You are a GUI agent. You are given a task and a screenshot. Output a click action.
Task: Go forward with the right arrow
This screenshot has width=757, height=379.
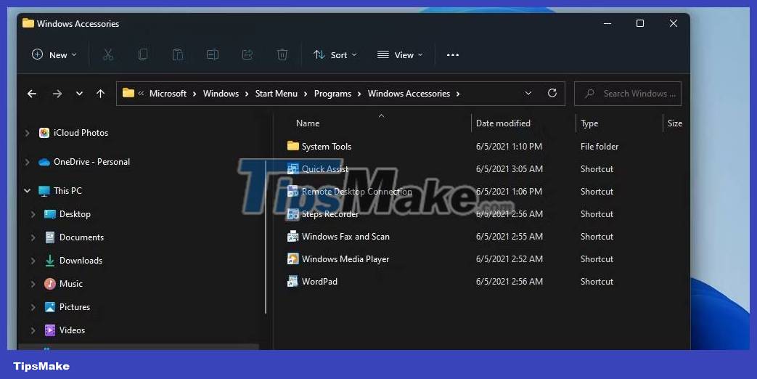pos(57,94)
